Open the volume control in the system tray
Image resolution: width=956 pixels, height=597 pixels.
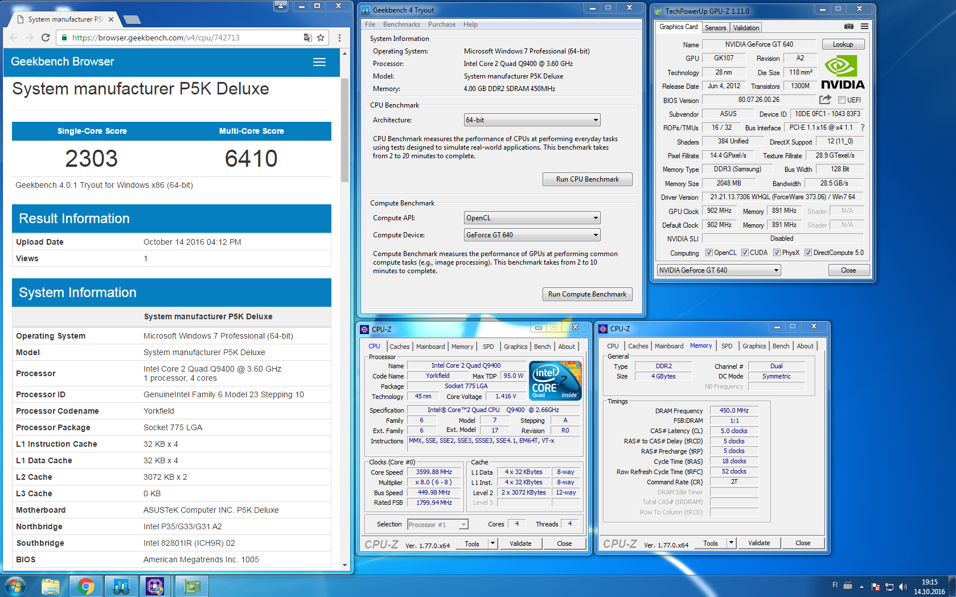pos(902,586)
